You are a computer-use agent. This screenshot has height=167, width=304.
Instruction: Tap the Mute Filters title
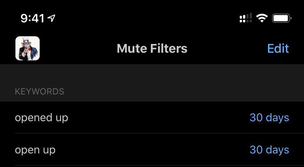[152, 48]
